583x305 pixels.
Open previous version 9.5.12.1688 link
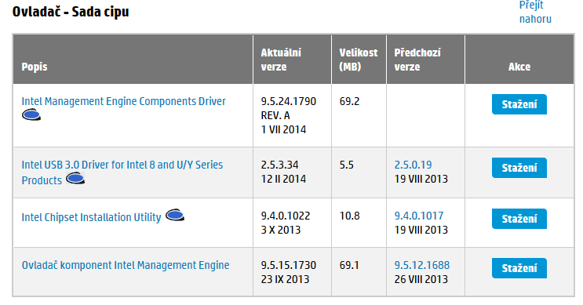[x=422, y=265]
